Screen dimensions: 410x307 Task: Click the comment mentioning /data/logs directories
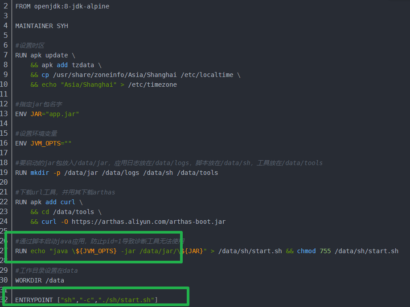[x=169, y=163]
